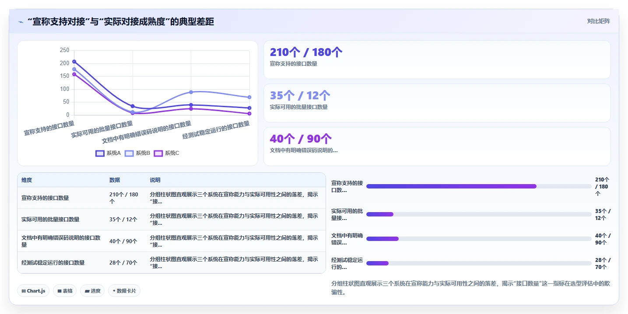Toggle 系统A legend swatch in chart
The height and width of the screenshot is (314, 628).
100,153
